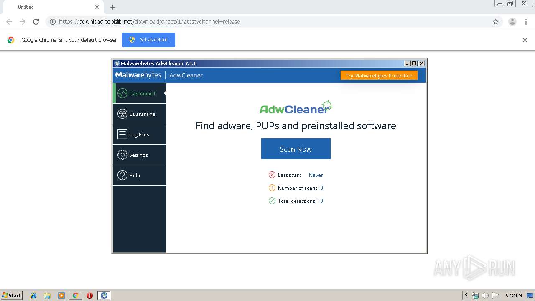Image resolution: width=535 pixels, height=301 pixels.
Task: Close the Untitled browser tab
Action: click(97, 7)
